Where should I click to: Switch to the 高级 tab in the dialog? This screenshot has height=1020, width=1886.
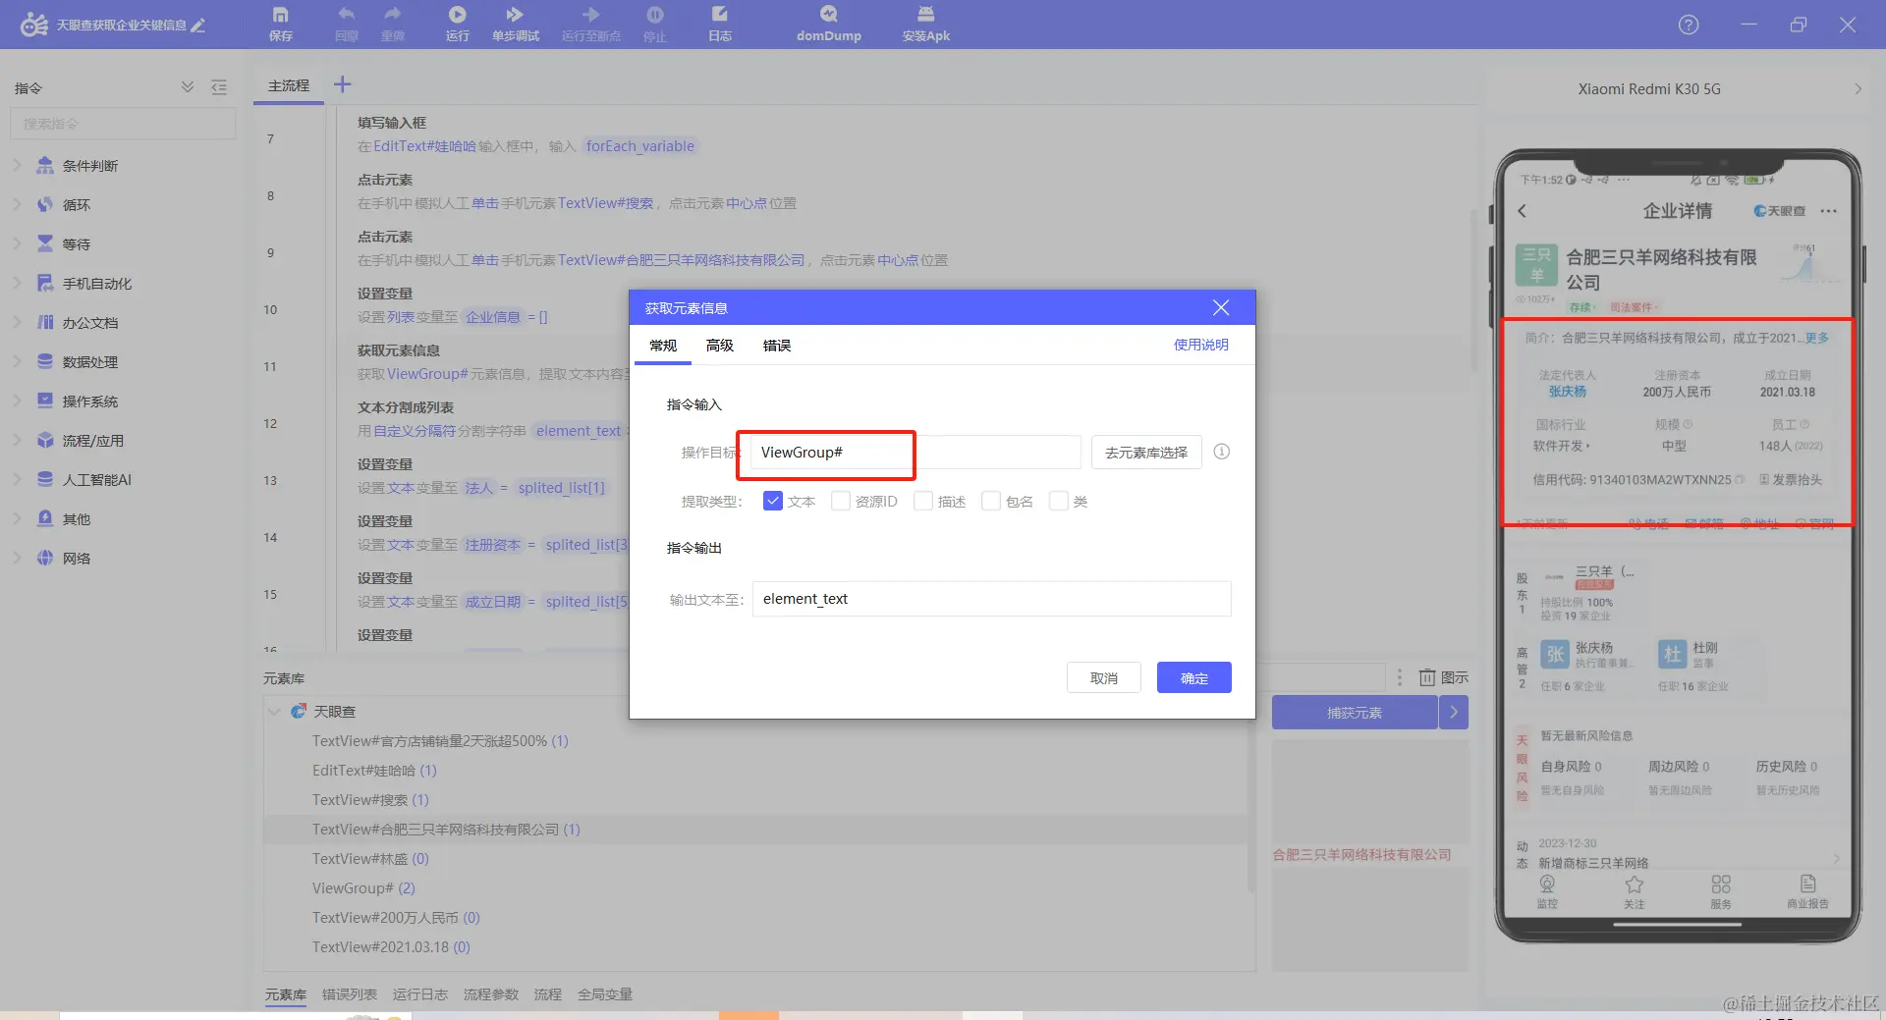(720, 346)
